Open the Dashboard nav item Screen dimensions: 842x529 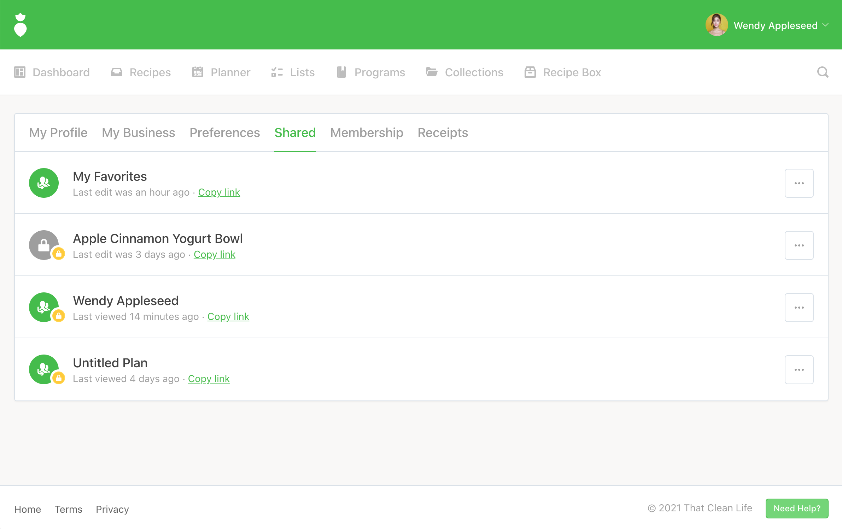coord(52,72)
